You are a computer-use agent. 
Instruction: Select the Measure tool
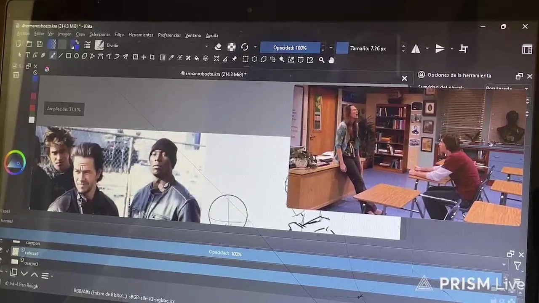pos(225,59)
